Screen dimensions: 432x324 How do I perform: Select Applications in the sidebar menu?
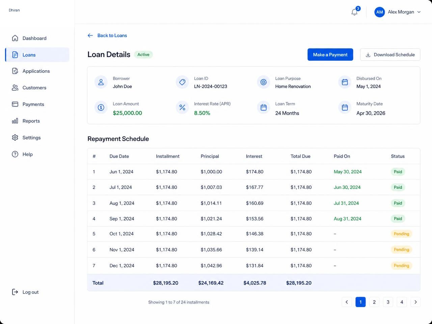click(37, 71)
